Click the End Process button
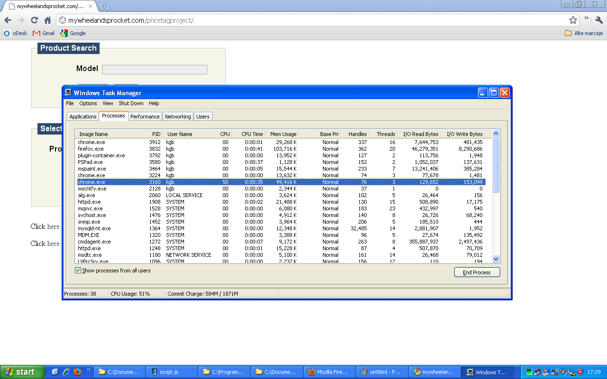 (477, 272)
